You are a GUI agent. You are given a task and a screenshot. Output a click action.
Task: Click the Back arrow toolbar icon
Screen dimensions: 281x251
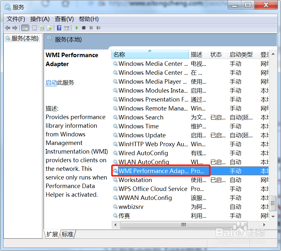click(x=8, y=28)
